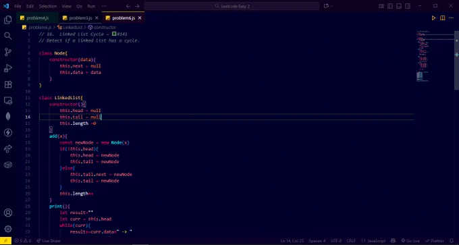Image resolution: width=459 pixels, height=245 pixels.
Task: Click the 'class Node{' code line
Action: (53, 53)
